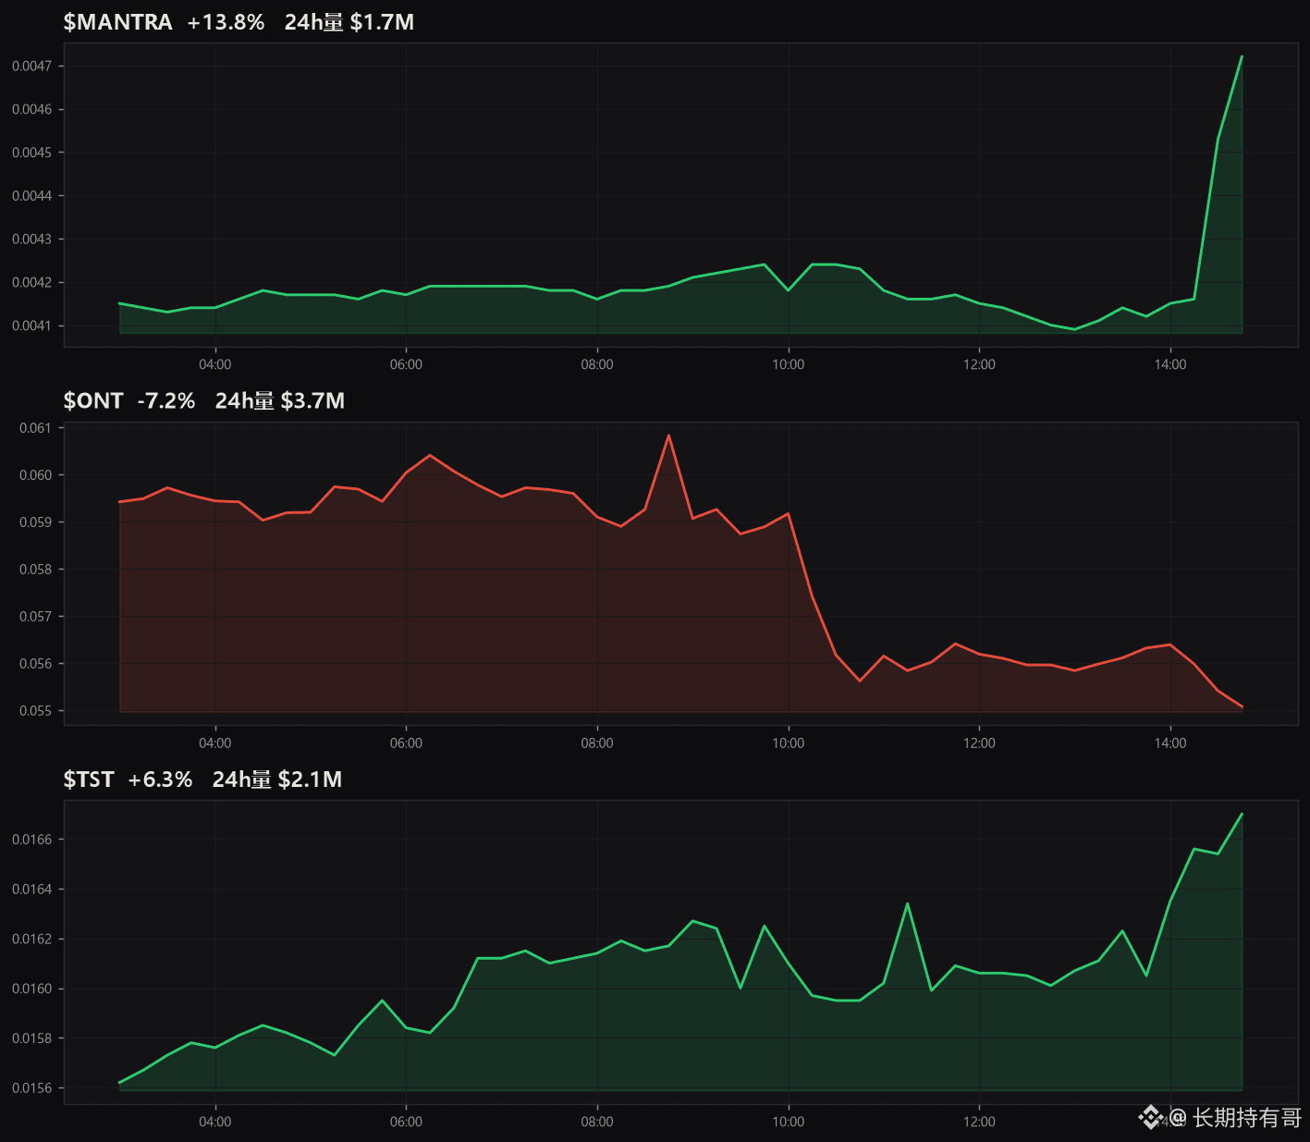Click the final peak of the $MANTRA line
1310x1142 pixels.
pyautogui.click(x=1242, y=56)
